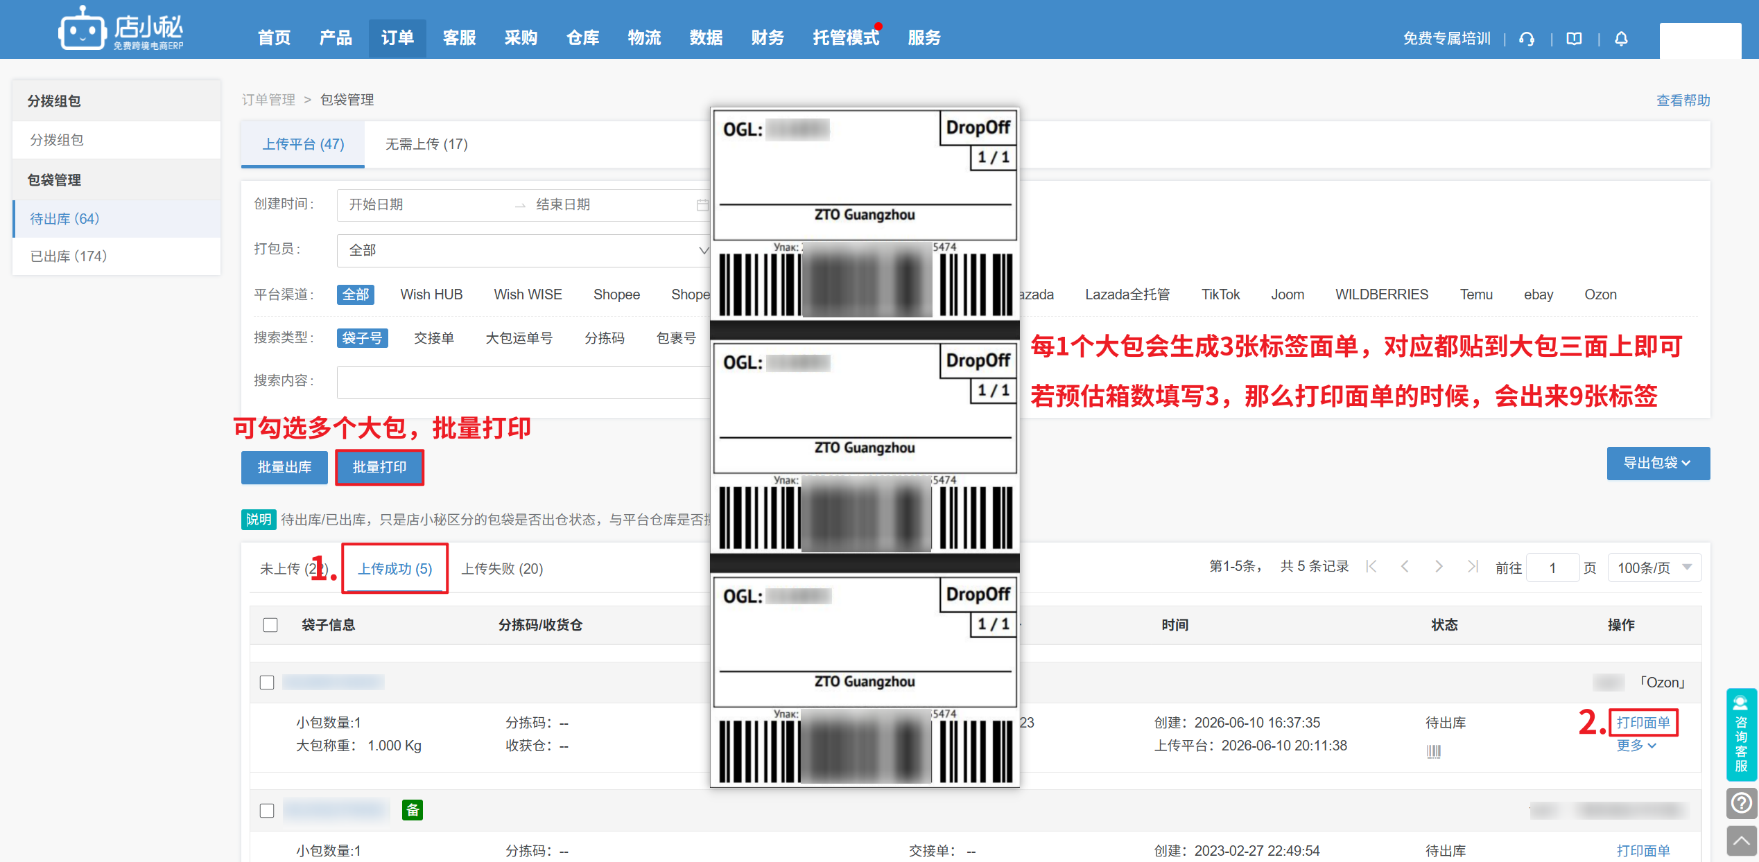This screenshot has height=862, width=1759.
Task: Select Wish HUB platform filter
Action: [x=431, y=294]
